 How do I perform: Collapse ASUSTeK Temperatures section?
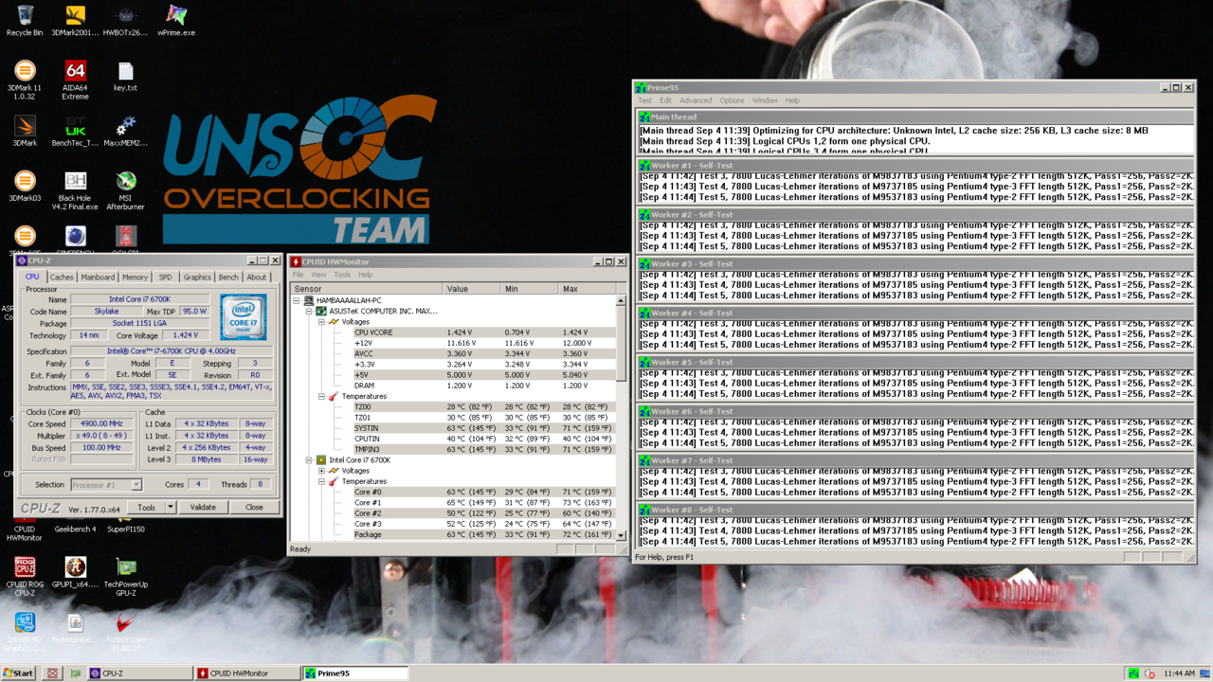click(x=321, y=396)
